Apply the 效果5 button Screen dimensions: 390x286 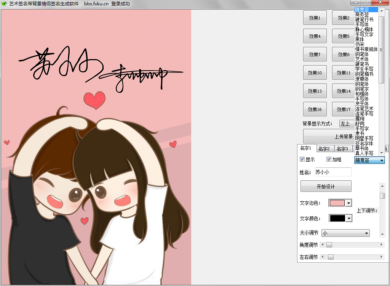pyautogui.click(x=344, y=36)
